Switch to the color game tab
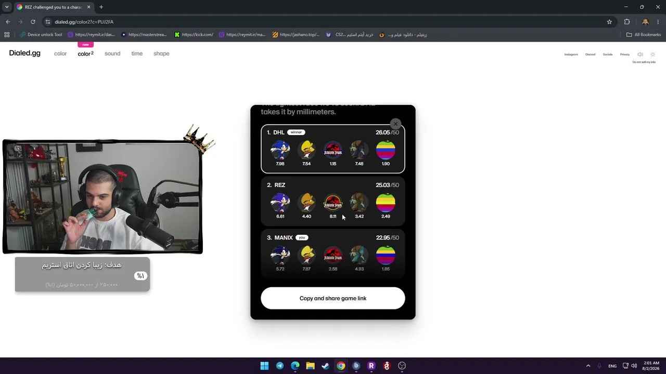Image resolution: width=666 pixels, height=374 pixels. coord(60,54)
